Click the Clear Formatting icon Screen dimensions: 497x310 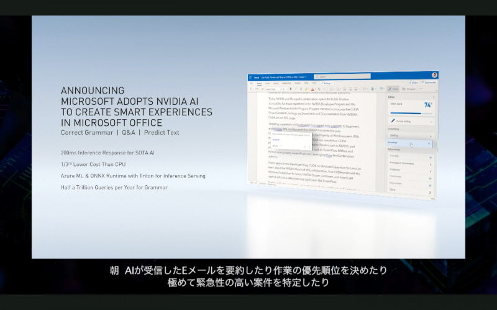point(319,89)
